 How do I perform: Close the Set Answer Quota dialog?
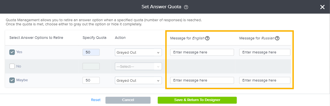[322, 7]
